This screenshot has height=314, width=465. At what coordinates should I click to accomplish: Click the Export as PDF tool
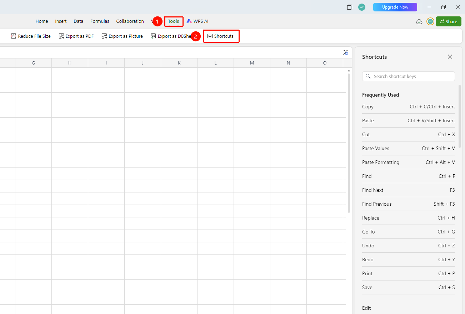(76, 36)
